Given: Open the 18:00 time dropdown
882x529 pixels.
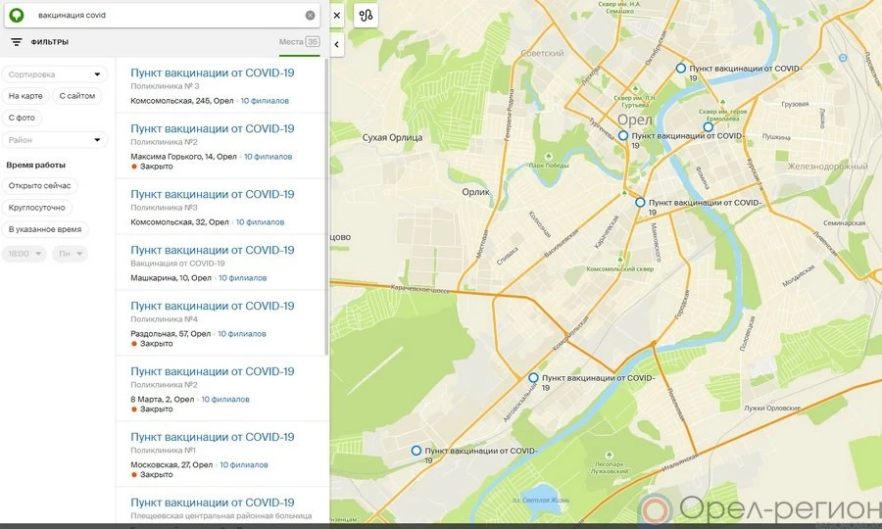Looking at the screenshot, I should point(24,254).
